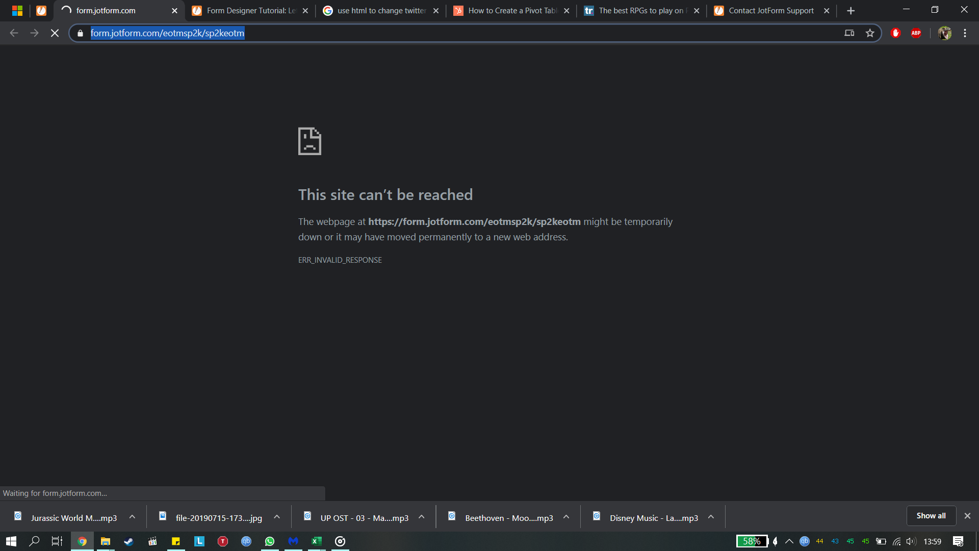
Task: Switch to The best RPGs to play tab
Action: (x=642, y=11)
